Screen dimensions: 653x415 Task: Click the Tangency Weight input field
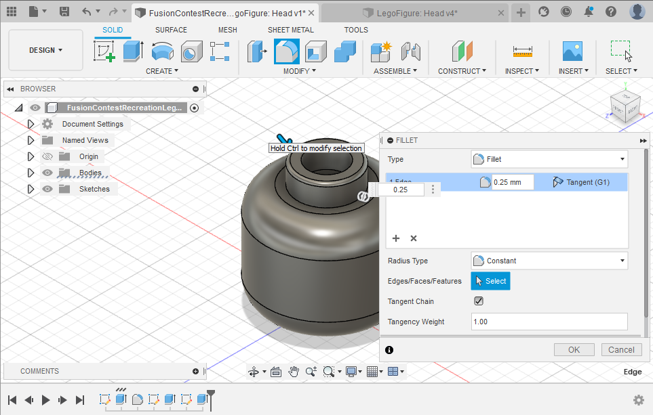549,322
